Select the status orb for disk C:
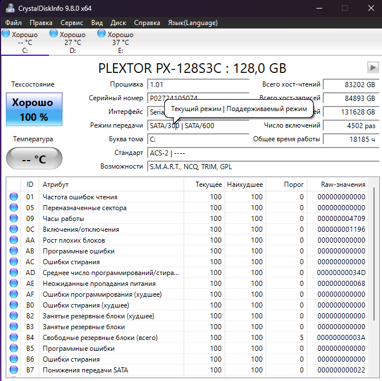Image resolution: width=382 pixels, height=381 pixels. 6,34
